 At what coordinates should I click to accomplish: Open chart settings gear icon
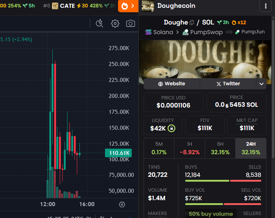coord(115,23)
